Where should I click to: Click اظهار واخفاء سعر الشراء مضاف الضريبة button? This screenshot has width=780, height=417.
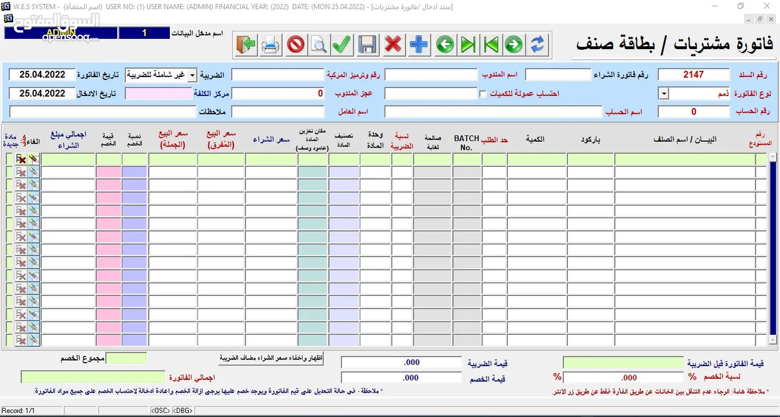271,358
